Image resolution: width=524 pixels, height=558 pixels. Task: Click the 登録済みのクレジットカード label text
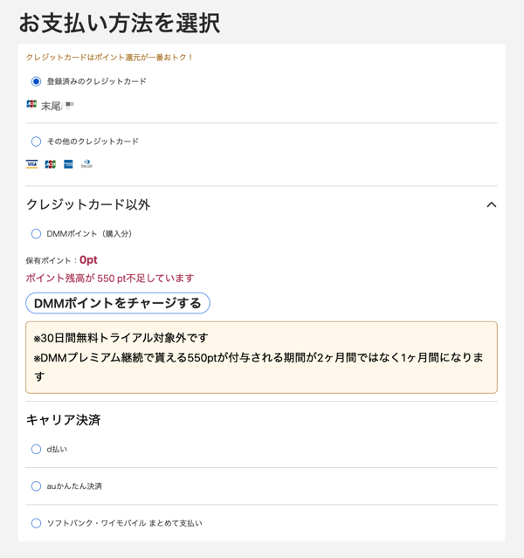click(x=96, y=81)
